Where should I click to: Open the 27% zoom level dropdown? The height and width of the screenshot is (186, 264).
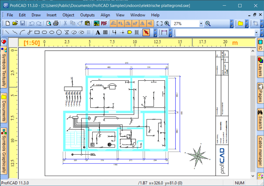pyautogui.click(x=201, y=24)
